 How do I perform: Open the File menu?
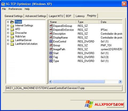click(x=4, y=9)
